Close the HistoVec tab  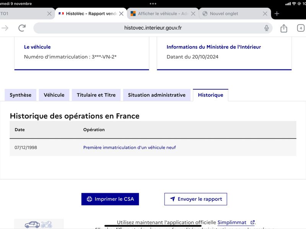[x=121, y=14]
